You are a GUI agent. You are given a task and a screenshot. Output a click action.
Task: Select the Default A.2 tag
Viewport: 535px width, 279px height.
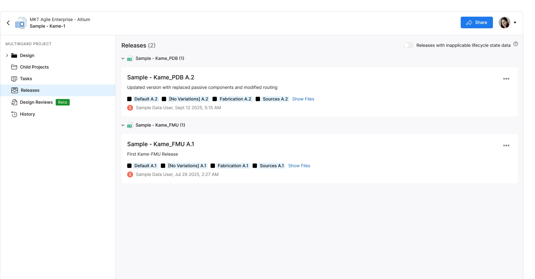tap(146, 99)
